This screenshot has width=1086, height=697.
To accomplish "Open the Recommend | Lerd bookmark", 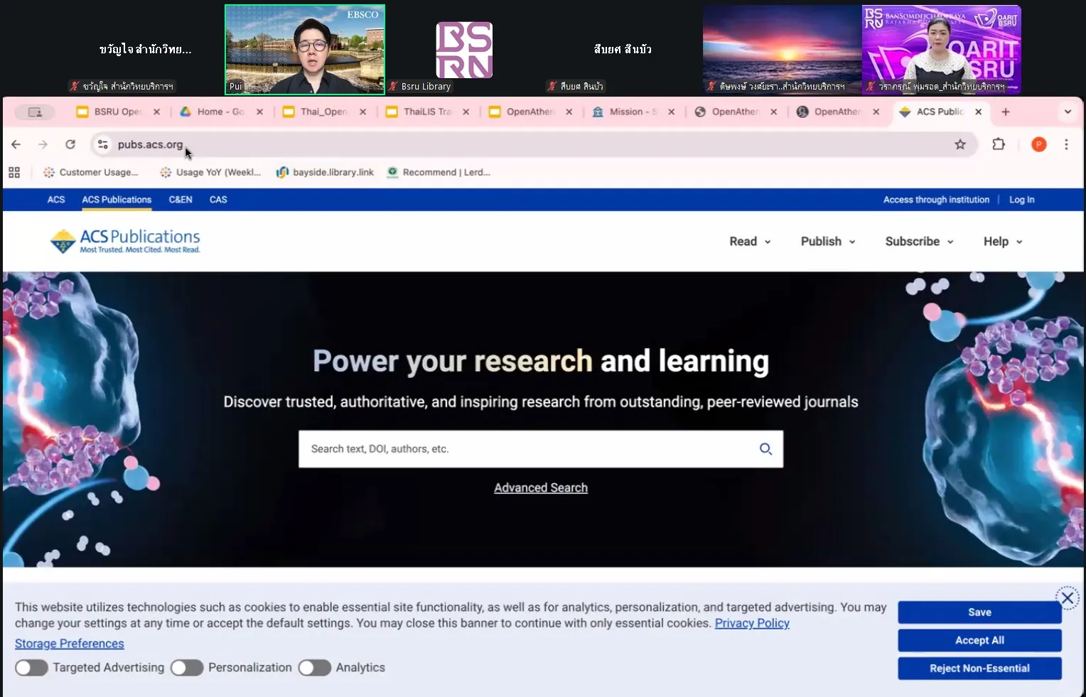I will 439,173.
